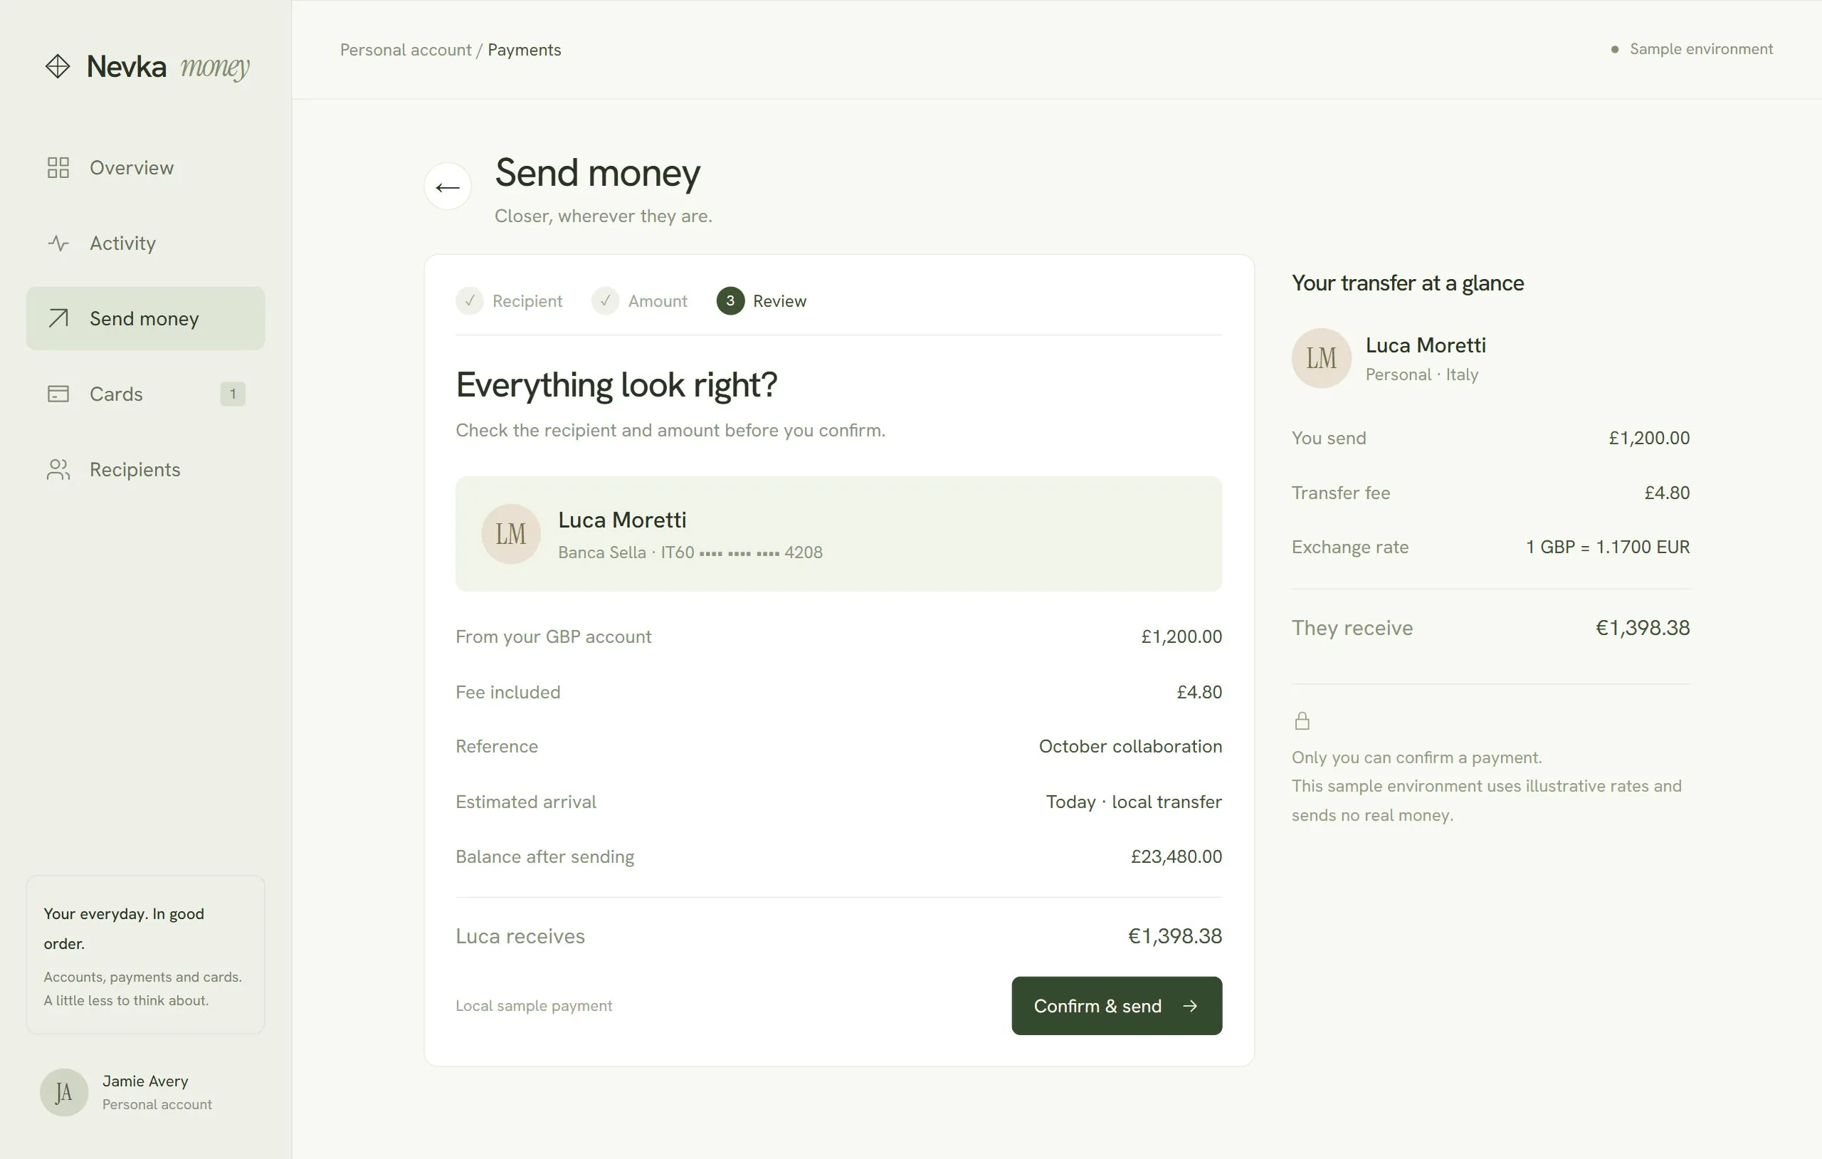Click the step 3 Review number badge
Viewport: 1822px width, 1159px height.
tap(730, 300)
